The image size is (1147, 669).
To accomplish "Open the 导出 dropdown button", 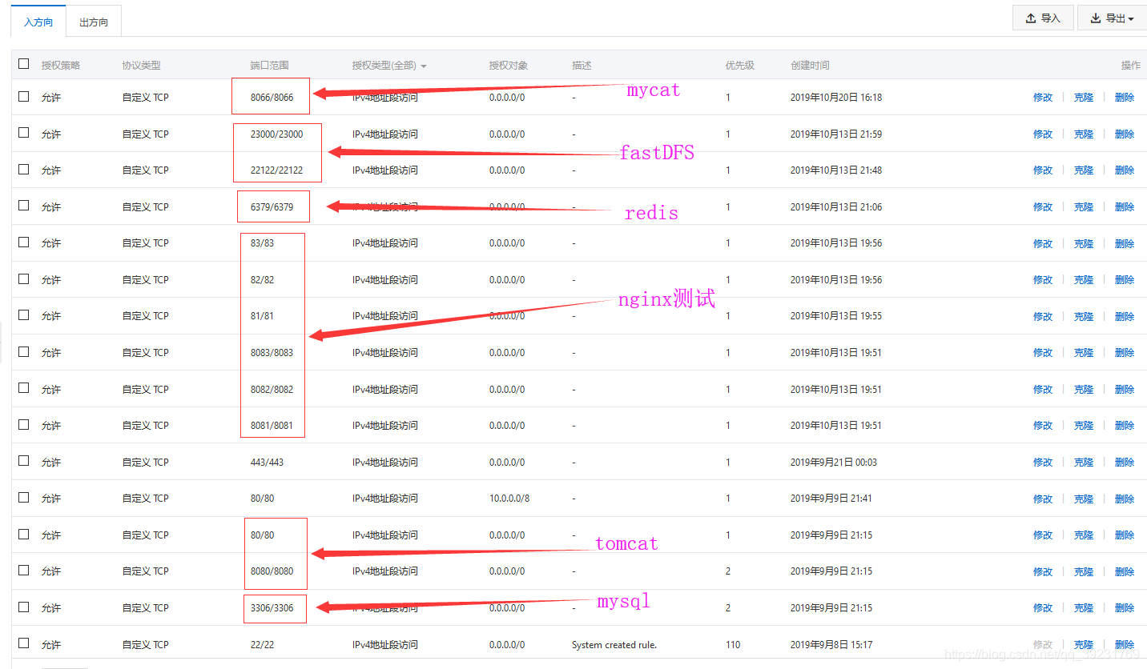I will pos(1112,18).
